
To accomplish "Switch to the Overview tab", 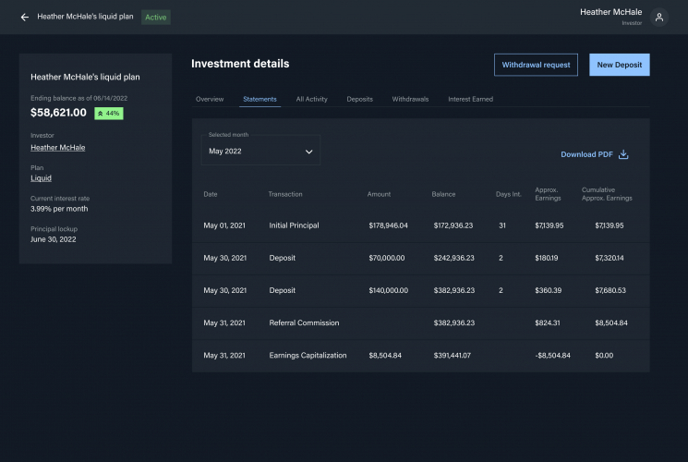I will coord(210,99).
